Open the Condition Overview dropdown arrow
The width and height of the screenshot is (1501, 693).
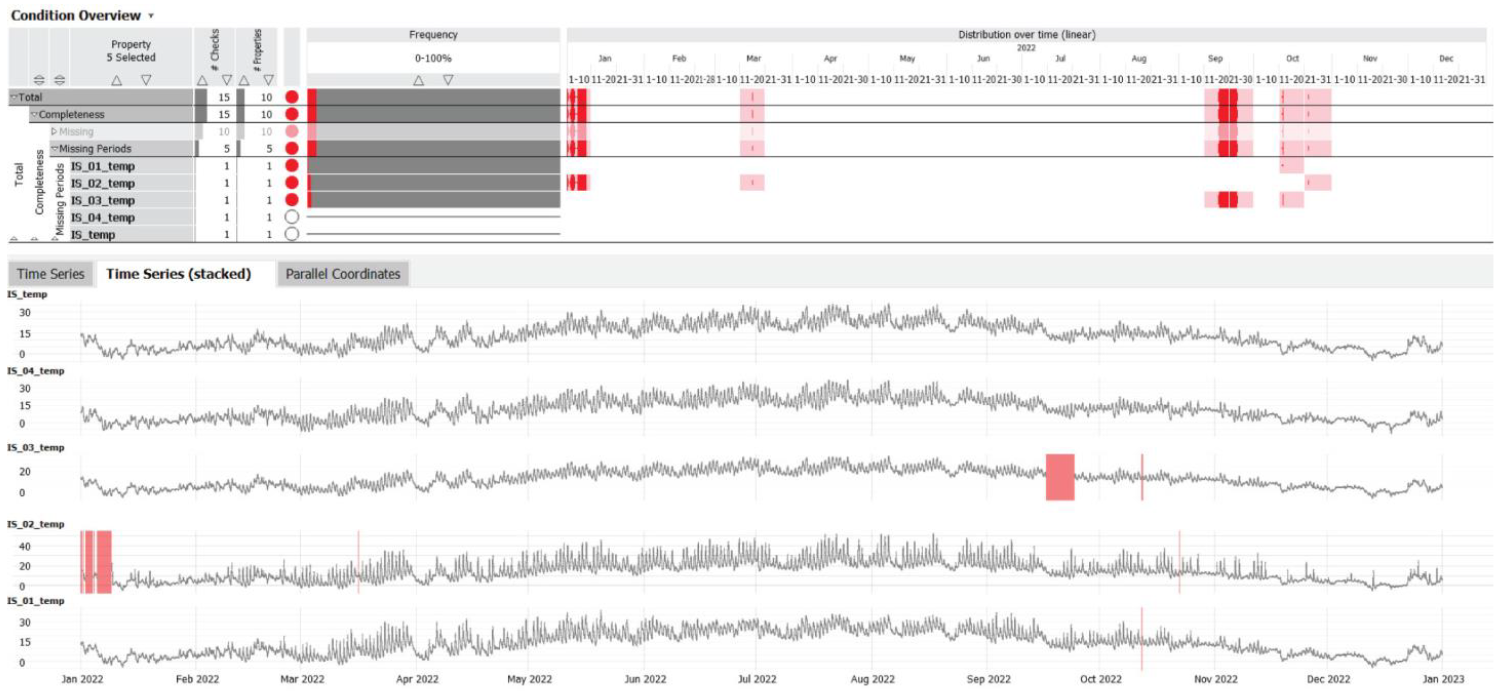pos(151,16)
